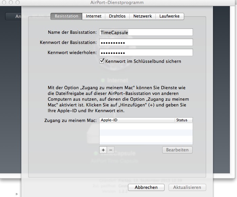Click the Bearbeiten button

pos(177,150)
